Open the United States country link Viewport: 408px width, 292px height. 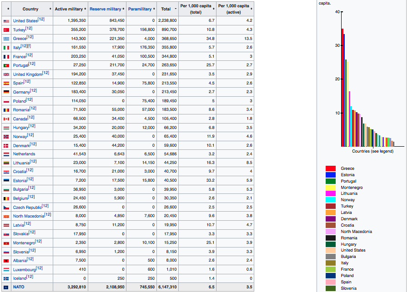point(25,21)
